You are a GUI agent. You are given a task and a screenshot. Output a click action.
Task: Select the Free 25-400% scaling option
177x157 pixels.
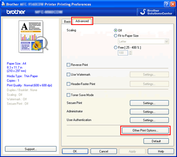point(116,48)
